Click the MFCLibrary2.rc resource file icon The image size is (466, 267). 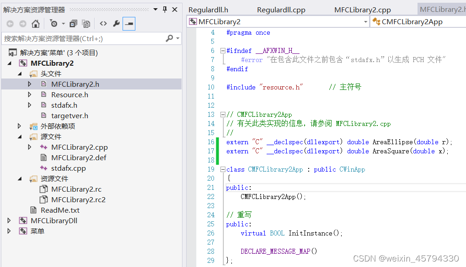coord(44,189)
